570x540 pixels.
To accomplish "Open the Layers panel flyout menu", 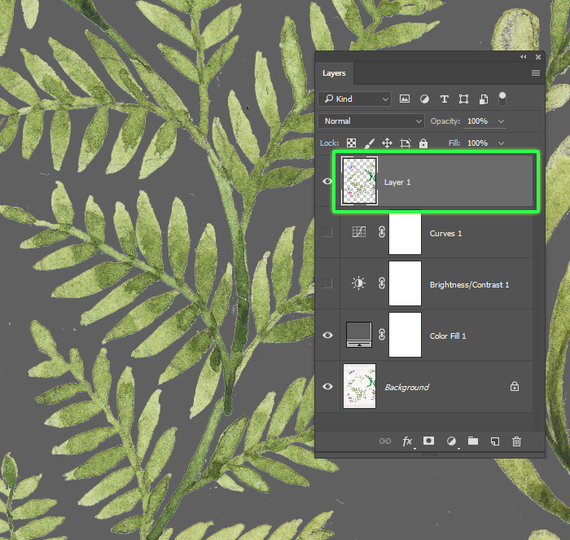I will (x=536, y=73).
